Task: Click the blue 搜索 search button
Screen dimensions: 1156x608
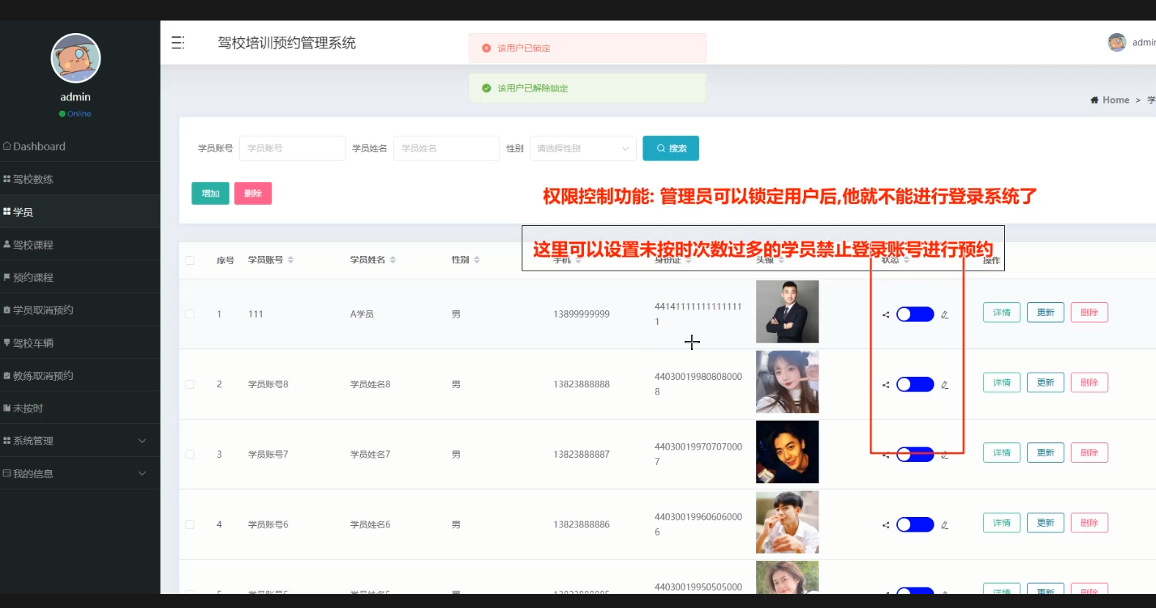Action: coord(670,148)
